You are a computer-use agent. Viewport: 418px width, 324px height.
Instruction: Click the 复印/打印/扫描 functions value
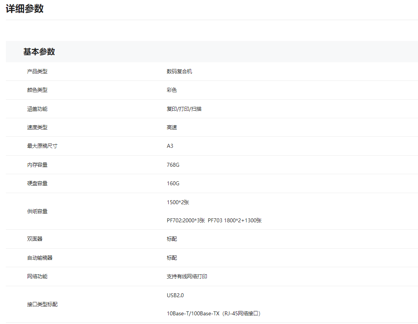tap(184, 109)
